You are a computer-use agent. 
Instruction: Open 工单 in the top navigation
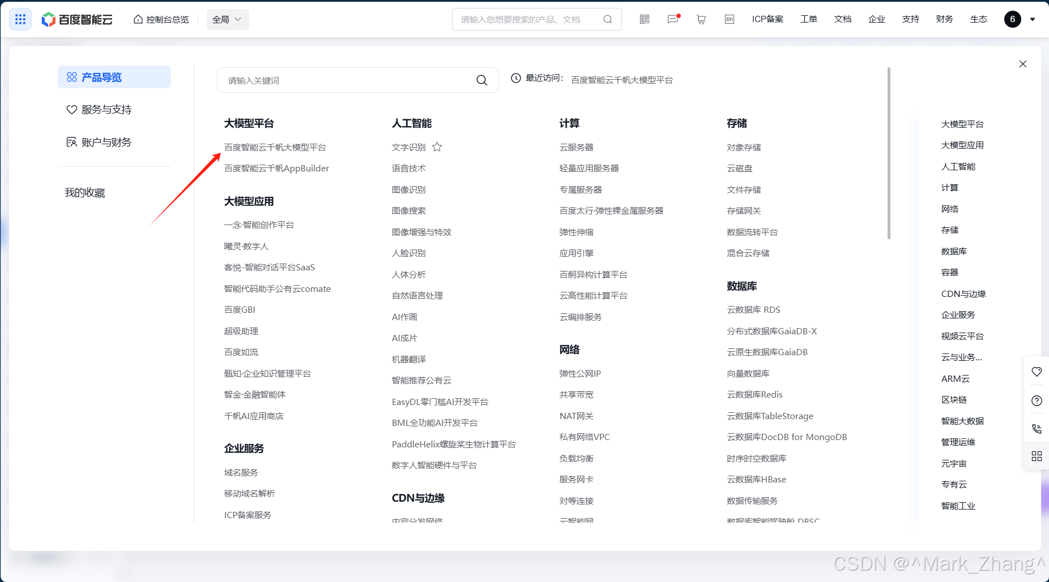point(809,19)
